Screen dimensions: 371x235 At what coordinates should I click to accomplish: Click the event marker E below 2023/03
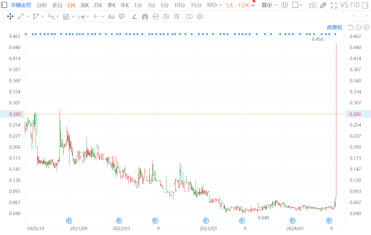(206, 221)
